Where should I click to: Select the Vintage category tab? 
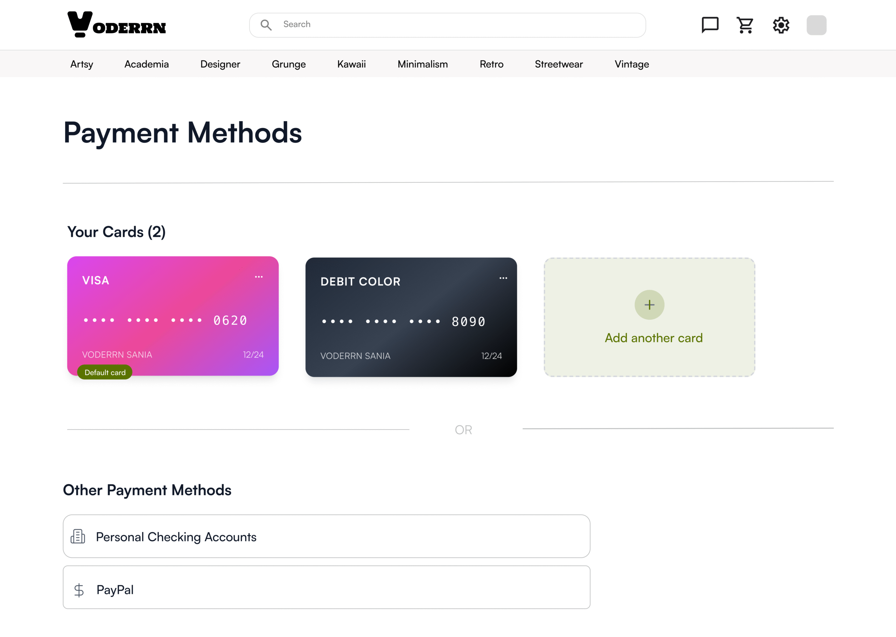631,64
